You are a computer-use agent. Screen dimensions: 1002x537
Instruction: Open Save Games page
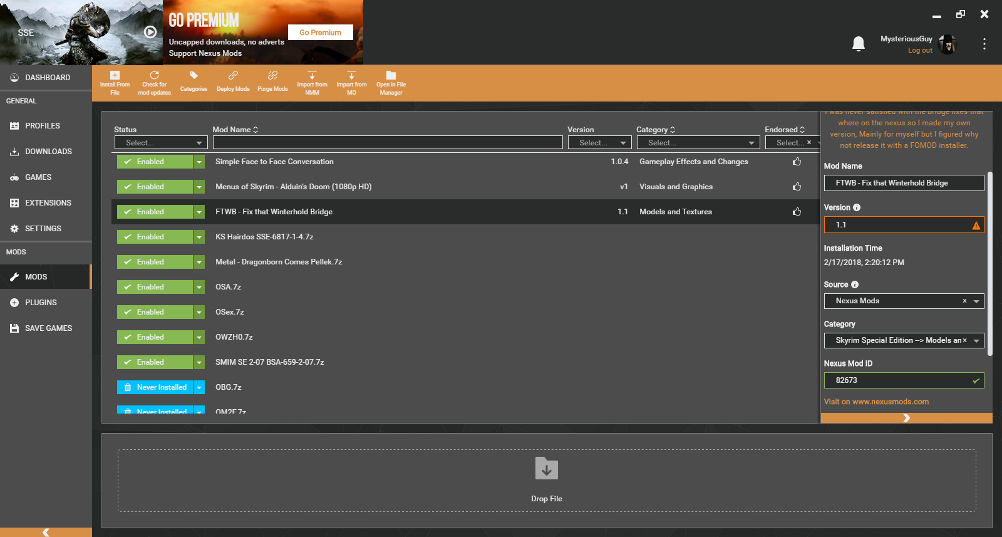pos(46,328)
